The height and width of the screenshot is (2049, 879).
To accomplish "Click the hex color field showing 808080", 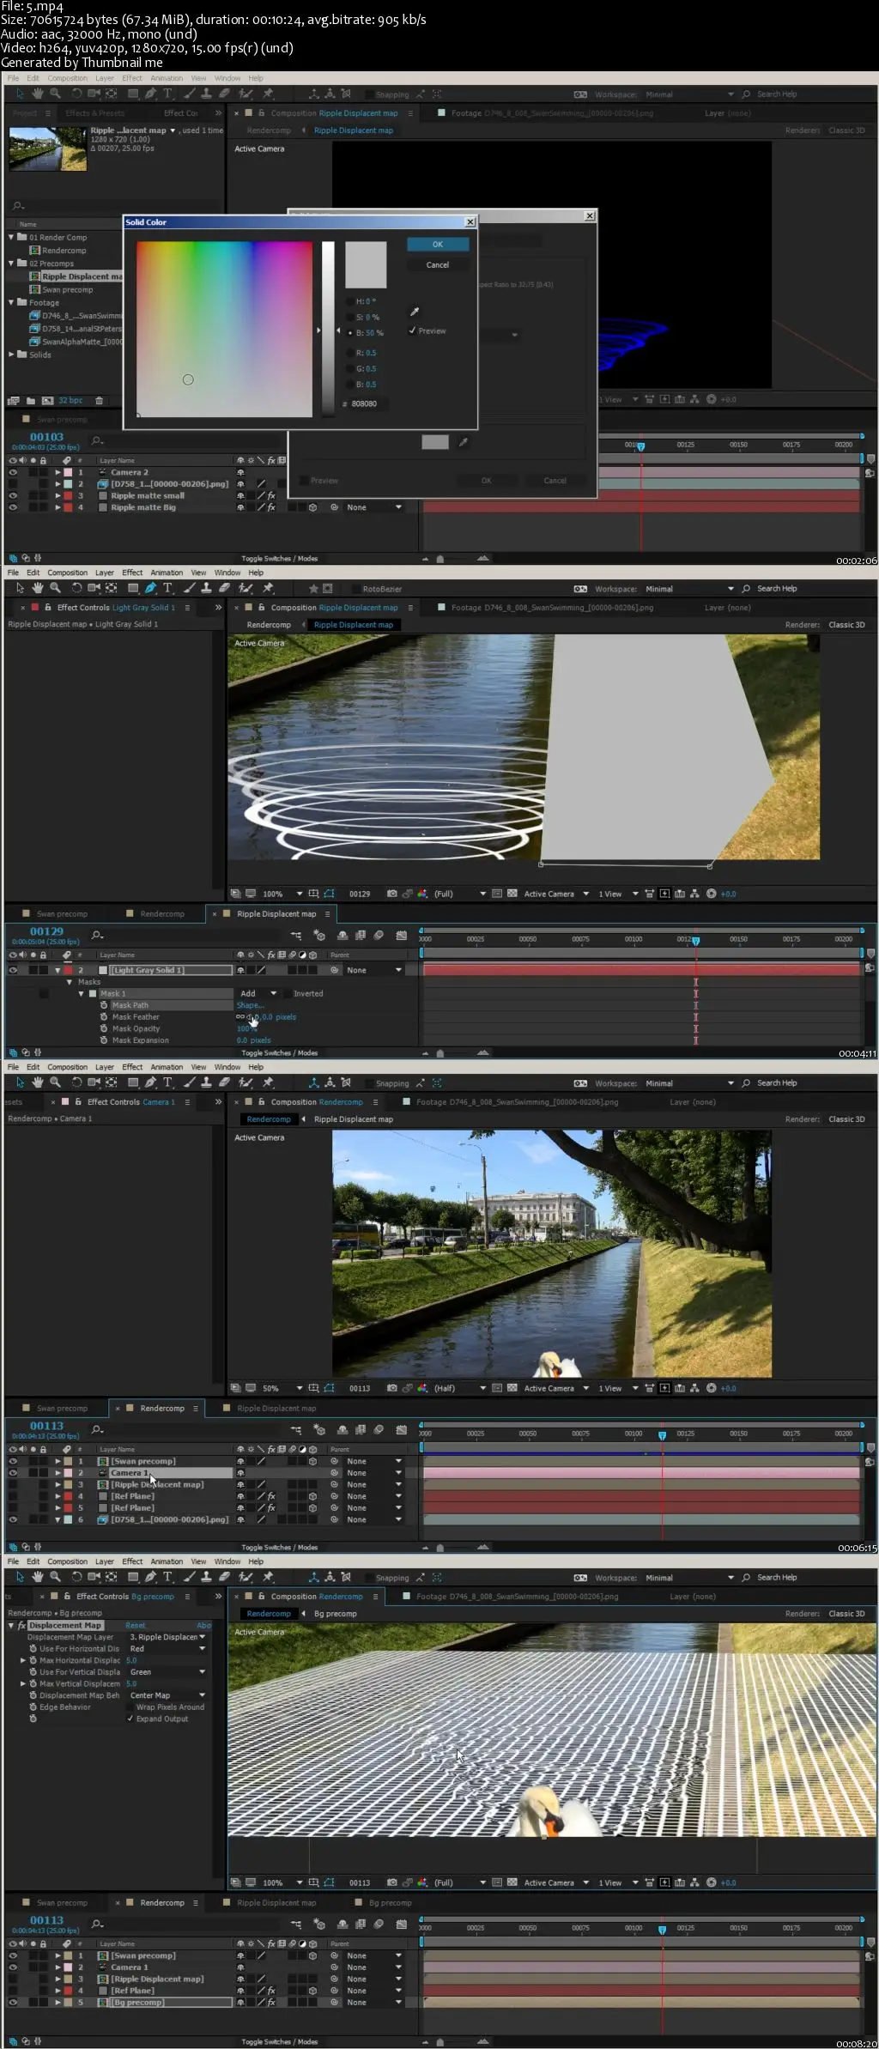I will [x=364, y=403].
